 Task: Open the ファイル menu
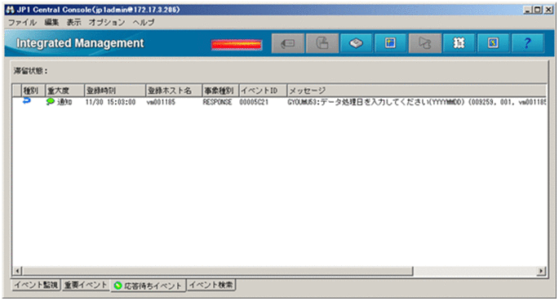pos(23,23)
